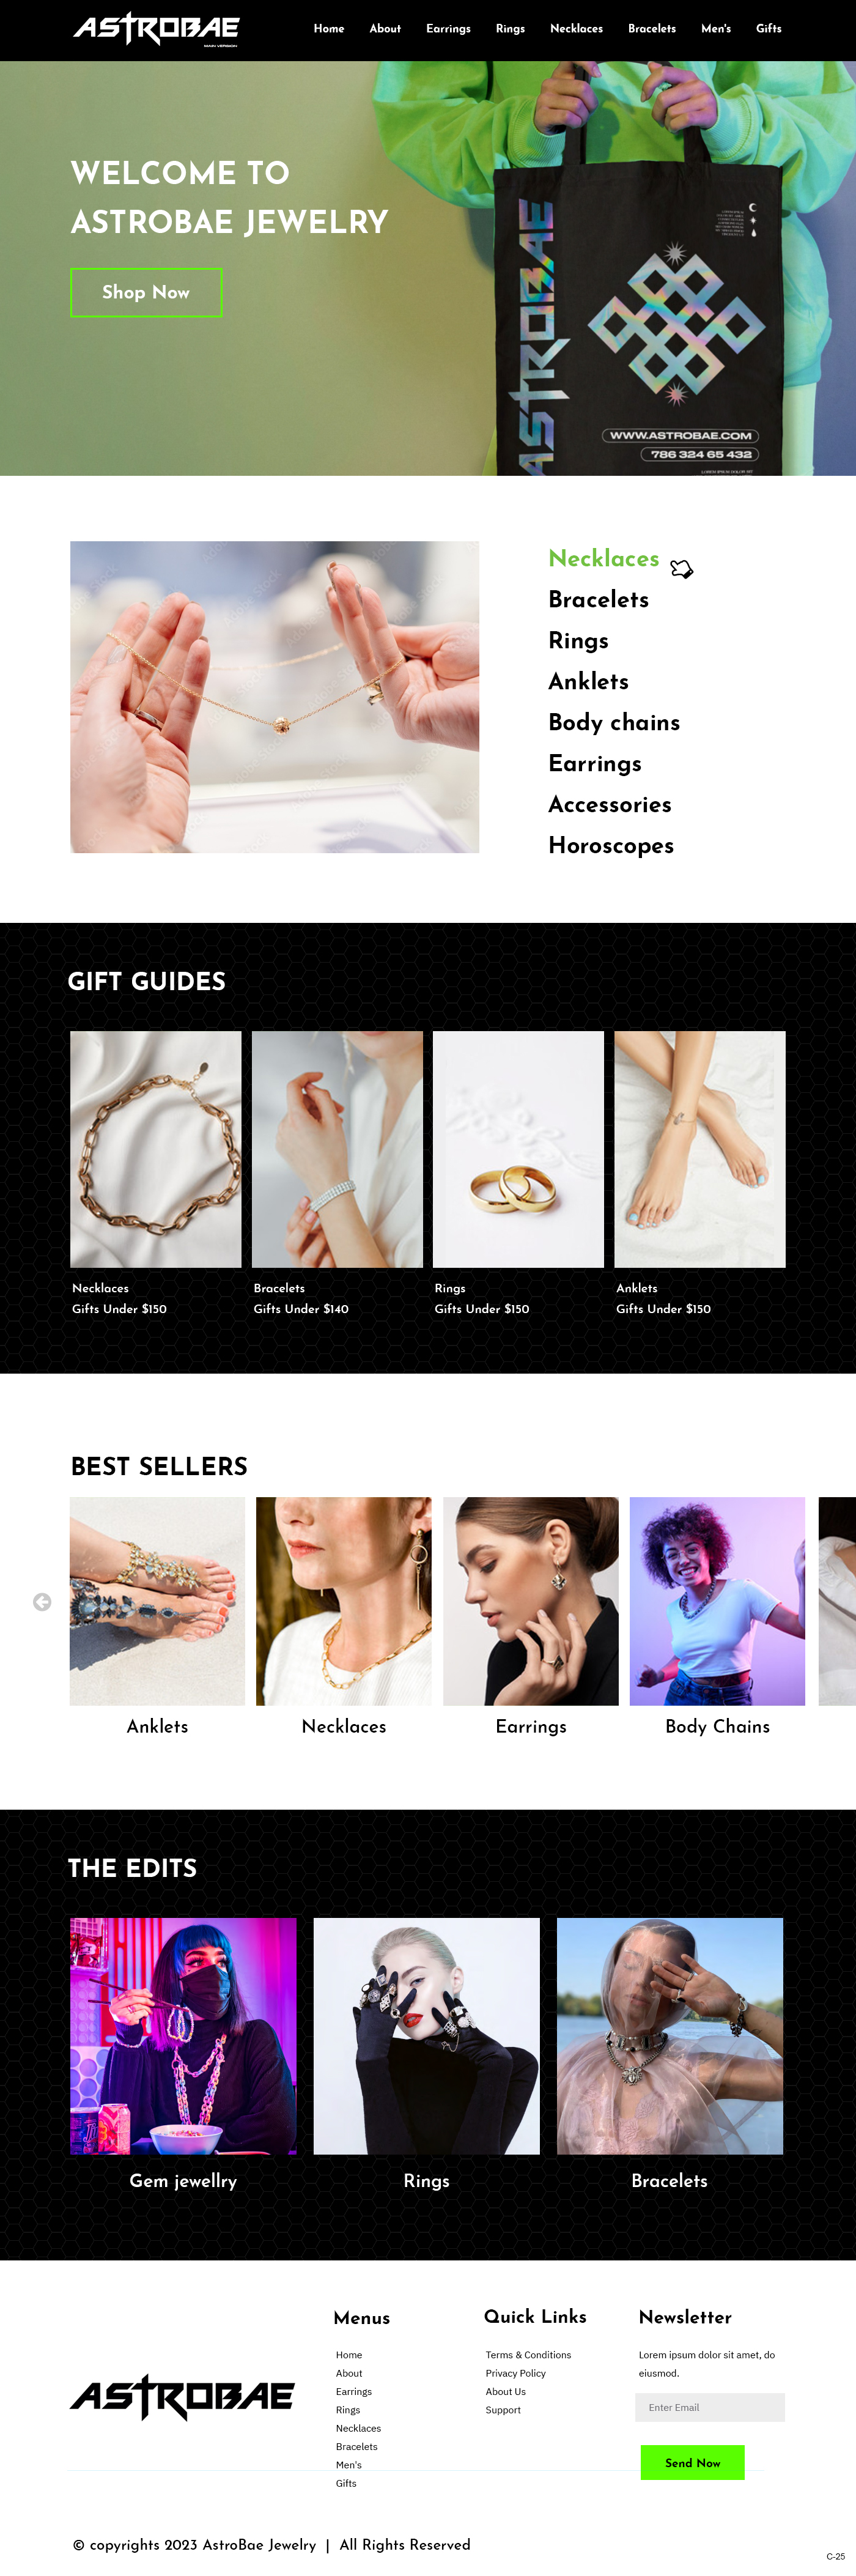This screenshot has width=856, height=2576.
Task: Click the Shop Now button
Action: tap(146, 292)
